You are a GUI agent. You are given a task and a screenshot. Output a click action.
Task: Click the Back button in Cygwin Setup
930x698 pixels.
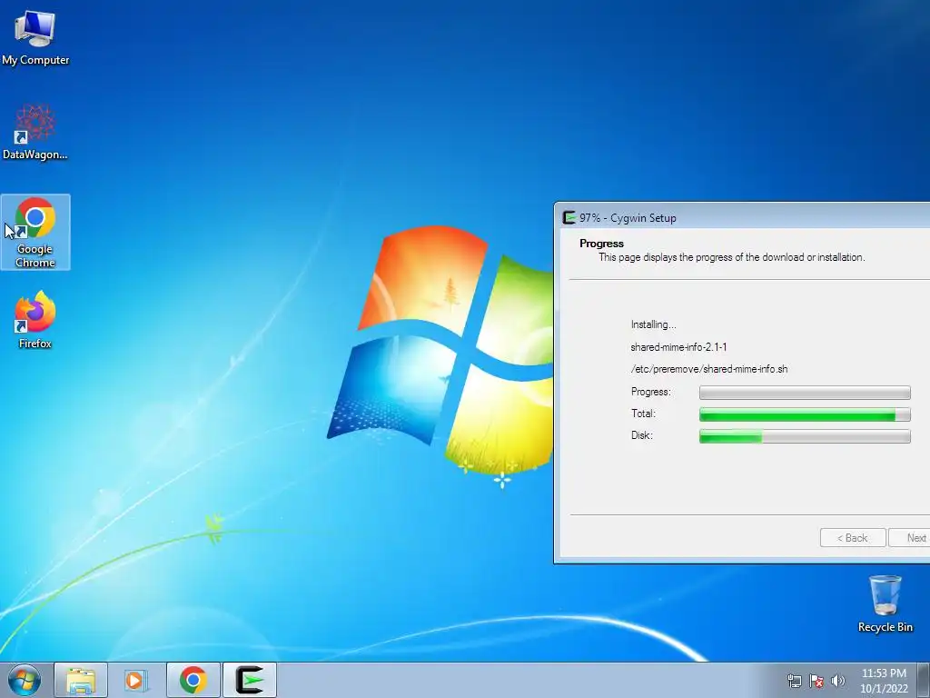point(853,538)
